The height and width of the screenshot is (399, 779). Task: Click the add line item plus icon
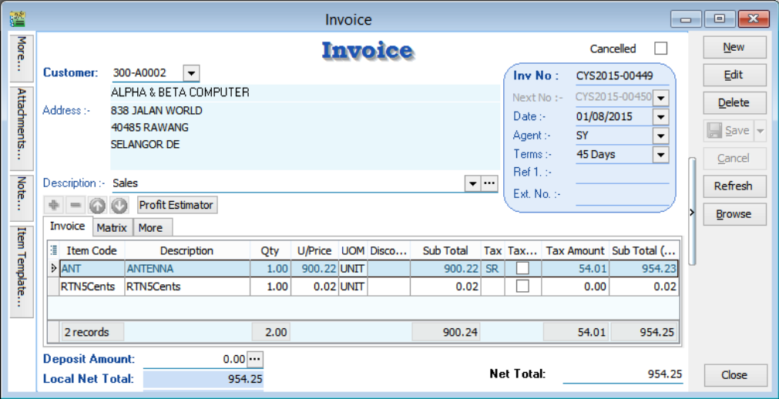pyautogui.click(x=54, y=206)
